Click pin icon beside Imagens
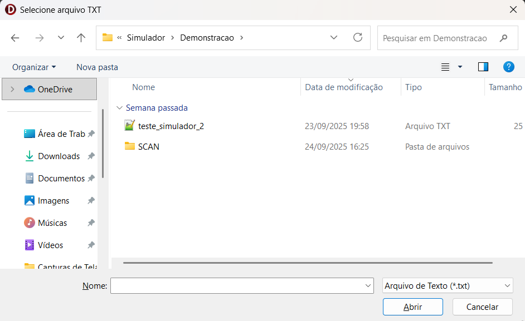Image resolution: width=525 pixels, height=321 pixels. point(91,201)
